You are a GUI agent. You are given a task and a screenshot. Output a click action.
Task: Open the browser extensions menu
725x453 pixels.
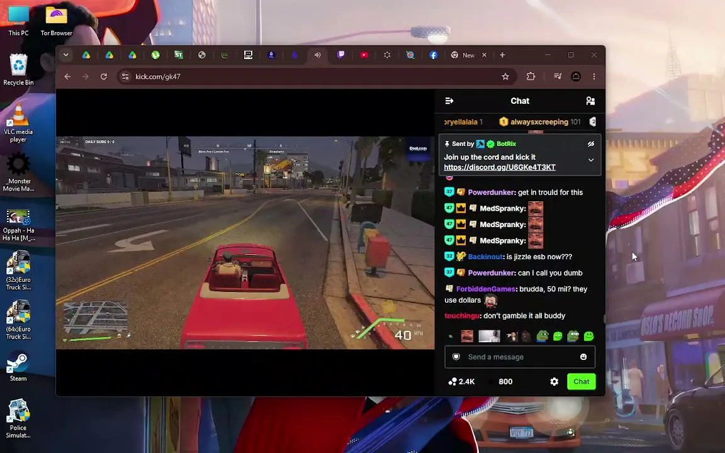531,77
